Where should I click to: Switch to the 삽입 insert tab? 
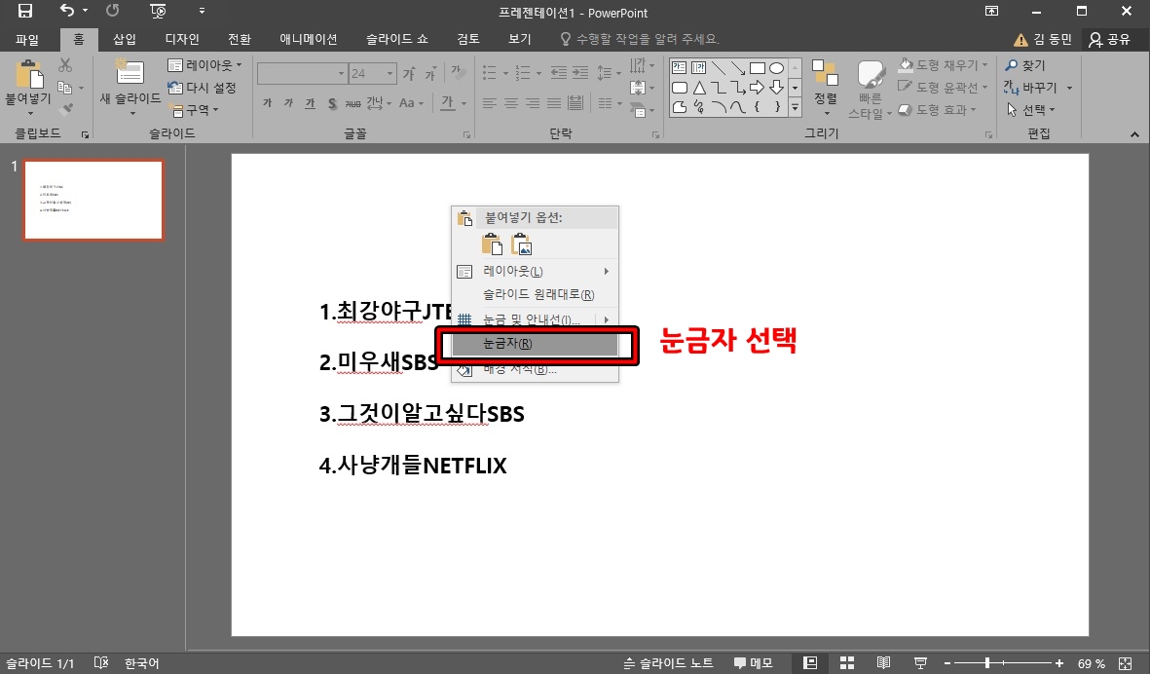[125, 40]
